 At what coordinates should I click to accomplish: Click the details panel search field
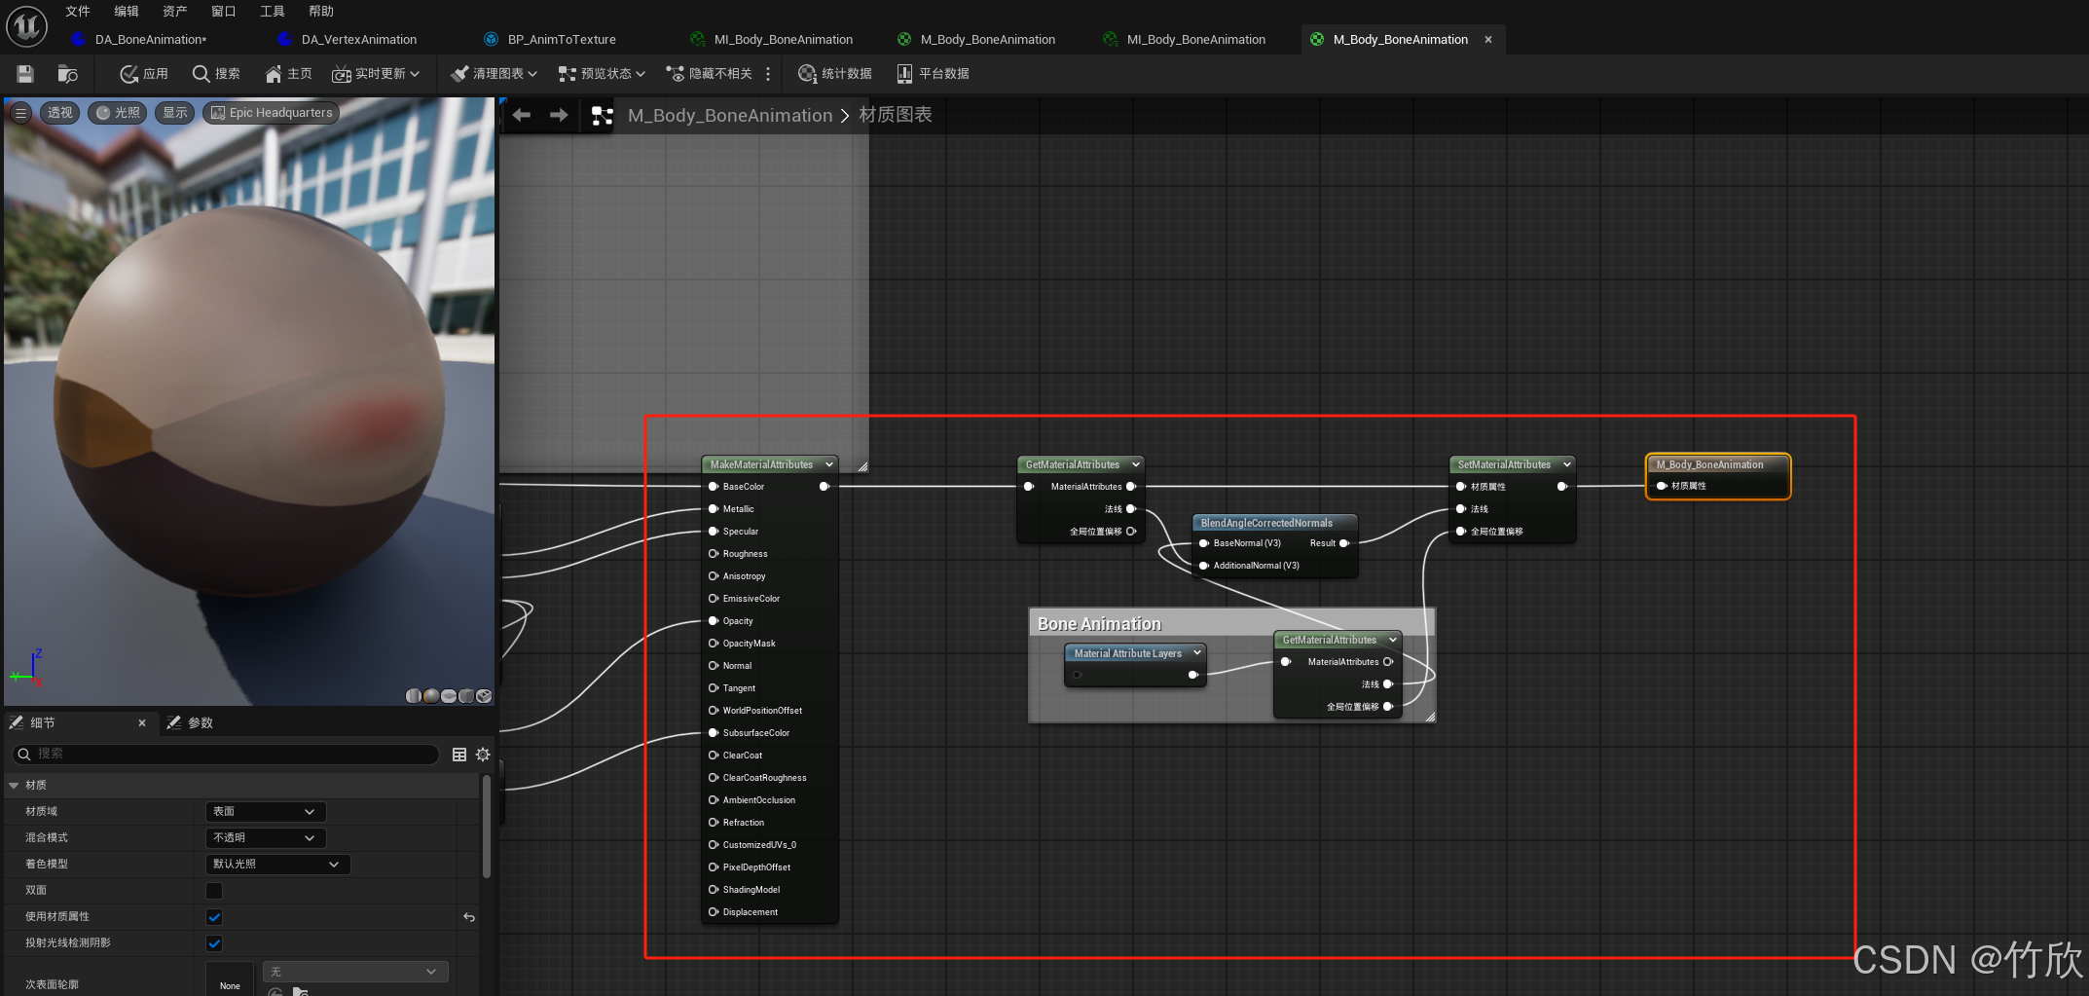224,754
